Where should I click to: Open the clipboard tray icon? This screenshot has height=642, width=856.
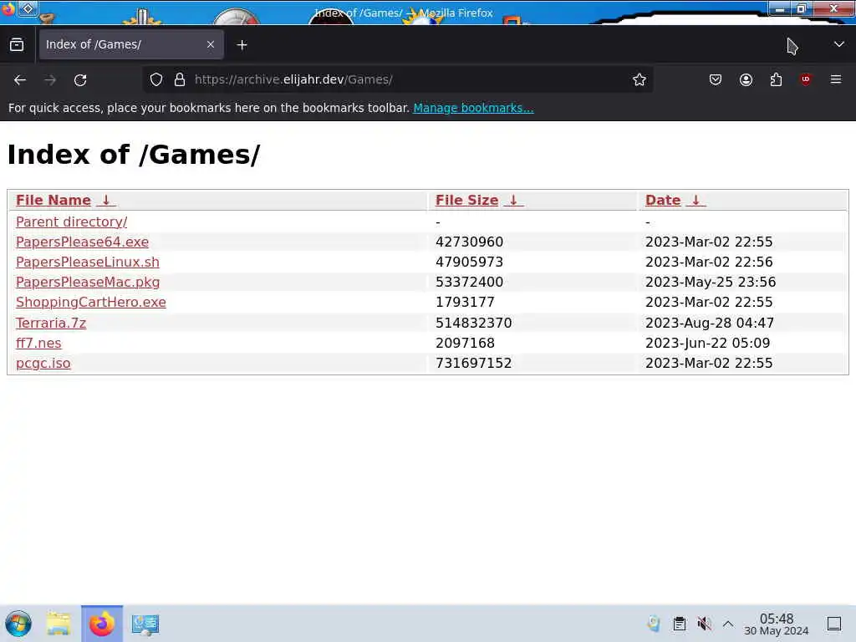click(679, 624)
